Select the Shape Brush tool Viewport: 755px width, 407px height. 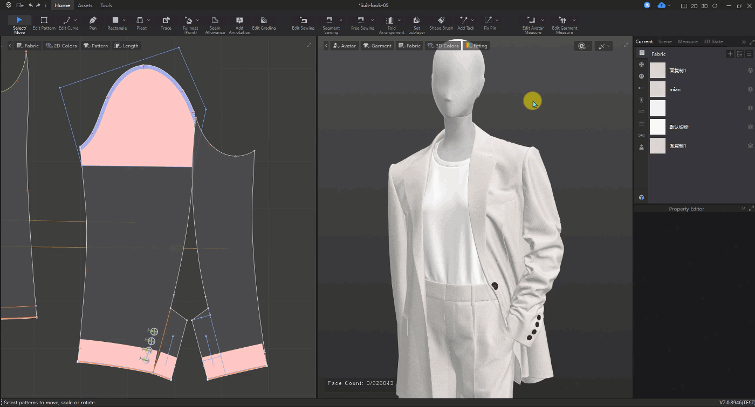tap(441, 23)
